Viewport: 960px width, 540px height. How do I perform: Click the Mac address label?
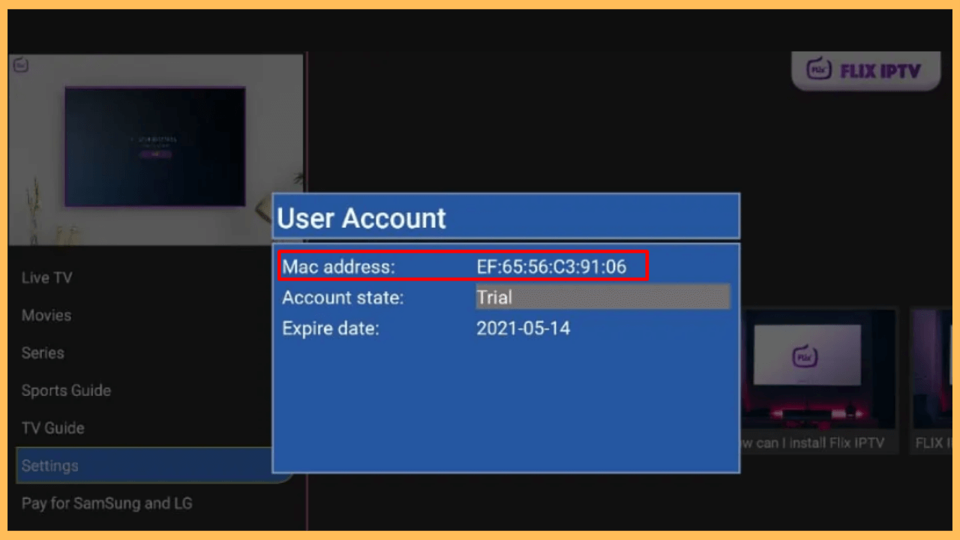point(338,266)
